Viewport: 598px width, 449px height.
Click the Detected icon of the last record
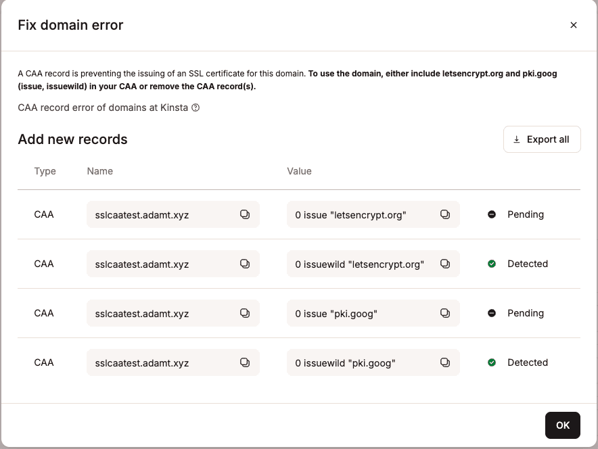[x=492, y=362]
